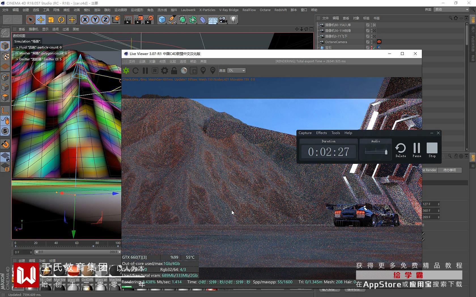Select the spline Pen tool
The image size is (476, 297).
tap(172, 20)
